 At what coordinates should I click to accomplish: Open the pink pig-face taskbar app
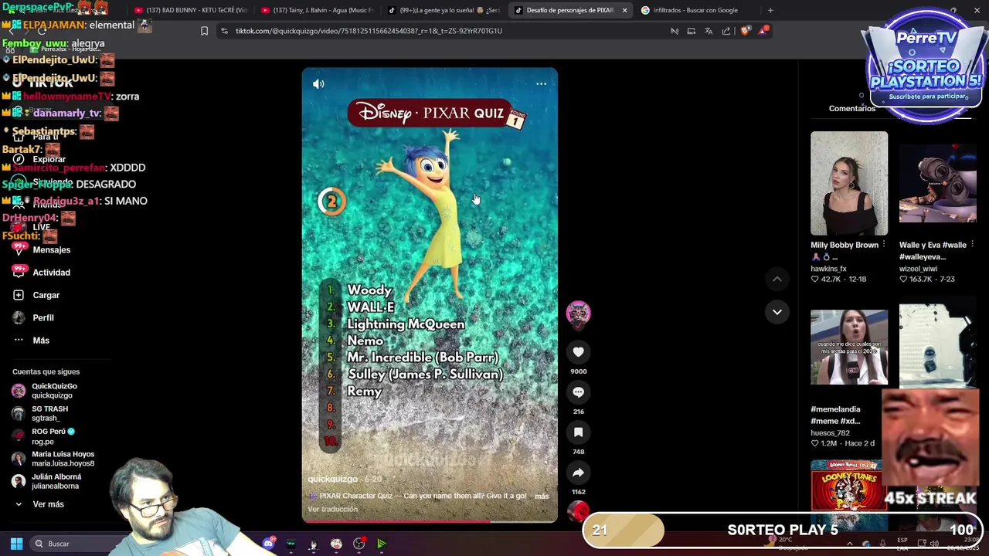(x=336, y=544)
